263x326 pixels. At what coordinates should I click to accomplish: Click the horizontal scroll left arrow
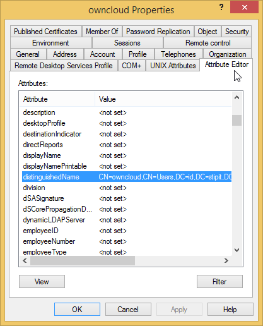[x=25, y=261]
